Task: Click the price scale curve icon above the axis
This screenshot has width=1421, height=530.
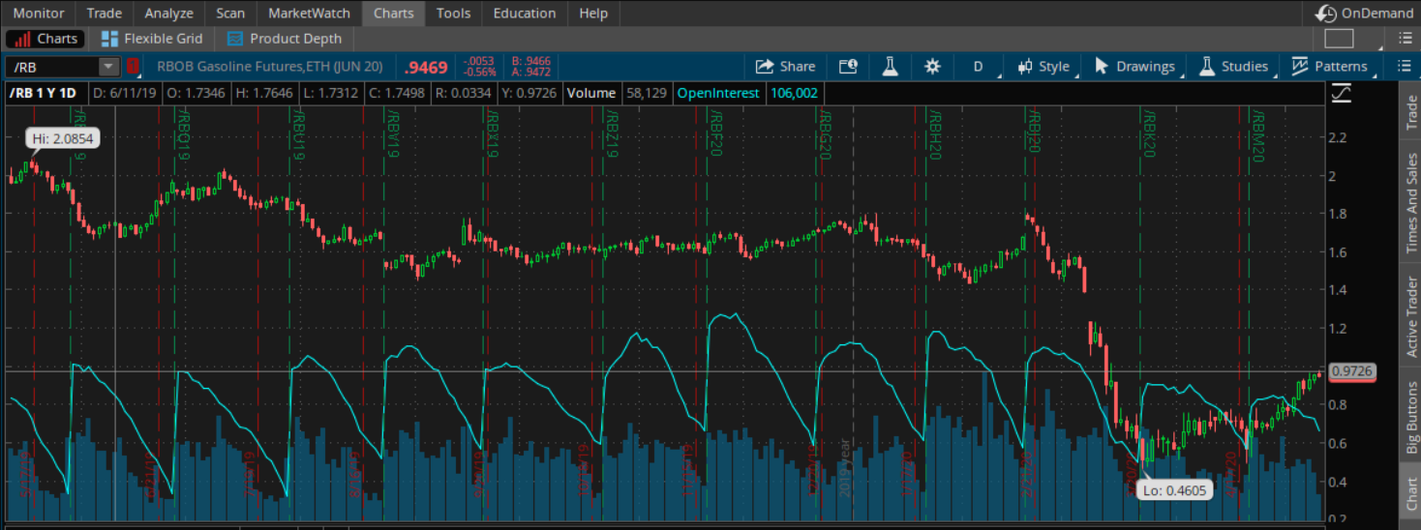Action: (1342, 94)
